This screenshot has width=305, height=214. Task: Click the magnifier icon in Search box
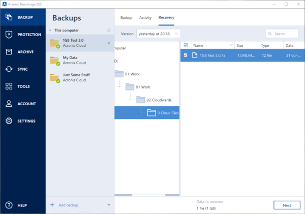(270, 34)
